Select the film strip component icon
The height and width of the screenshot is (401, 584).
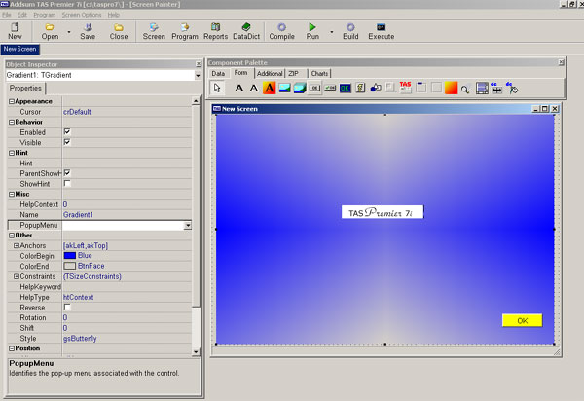click(482, 89)
